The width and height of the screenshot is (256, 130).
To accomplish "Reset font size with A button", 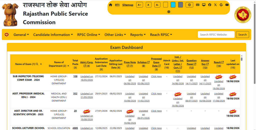I will point(148,5).
